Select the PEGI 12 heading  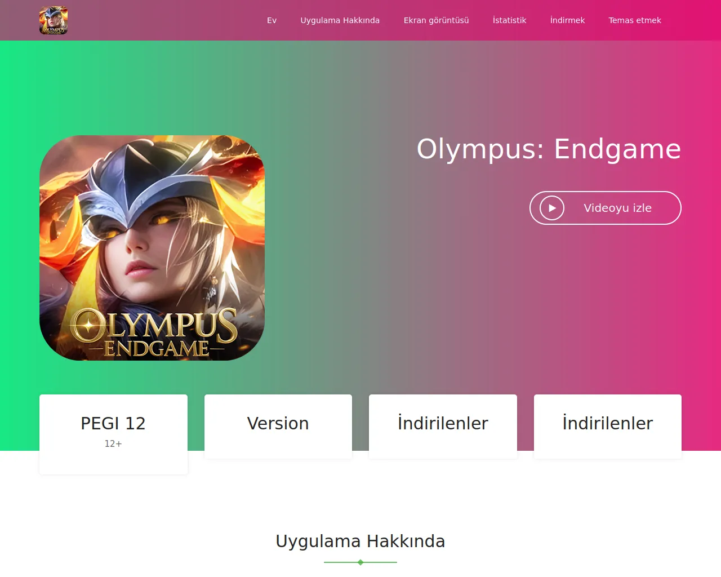(113, 423)
